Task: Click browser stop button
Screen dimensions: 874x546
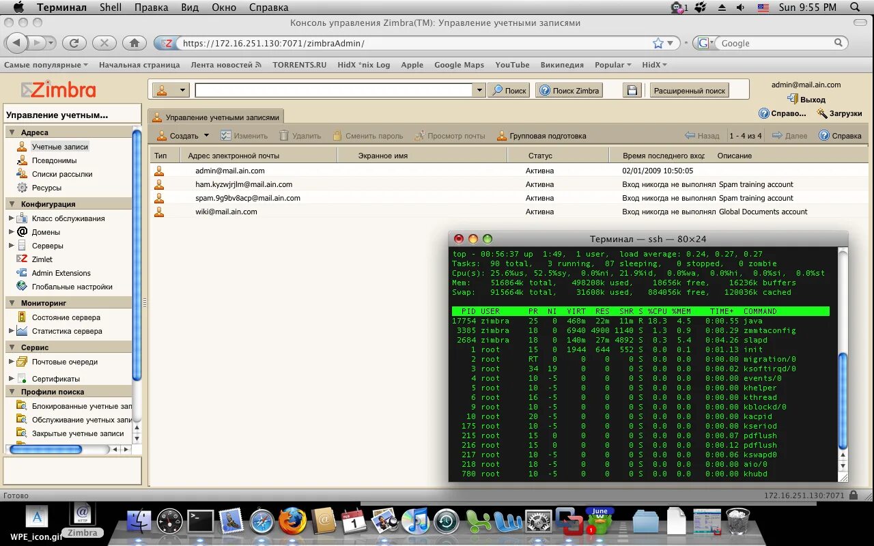Action: 104,43
